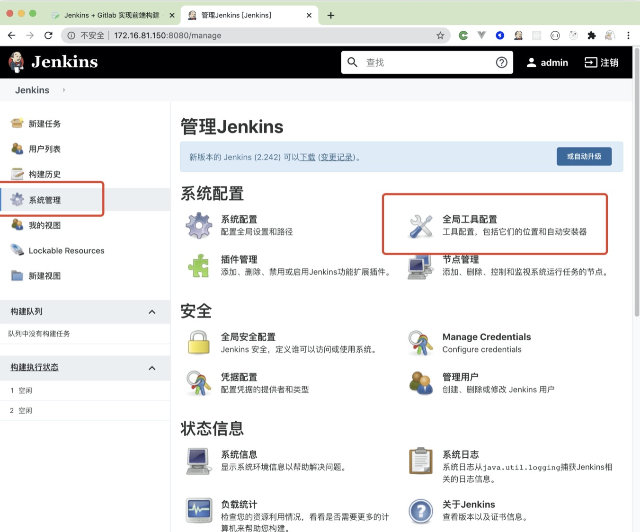Viewport: 640px width, 532px height.
Task: Open 用户列表 in the side menu
Action: pyautogui.click(x=44, y=149)
